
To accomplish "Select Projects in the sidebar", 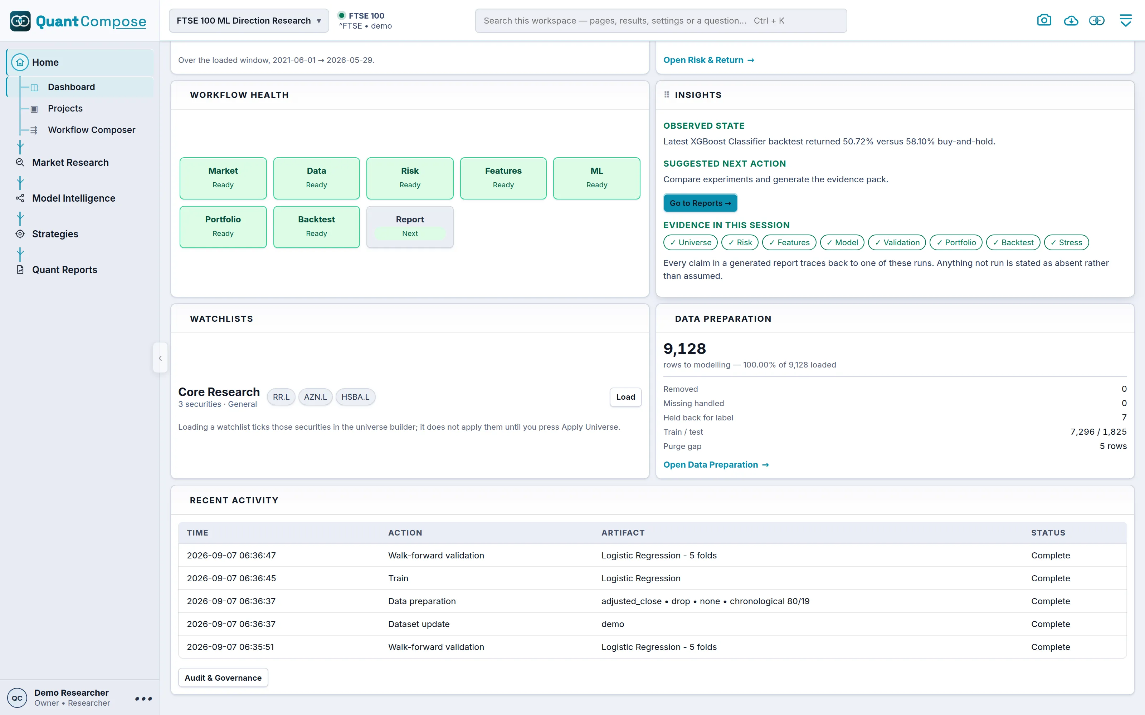I will coord(65,108).
